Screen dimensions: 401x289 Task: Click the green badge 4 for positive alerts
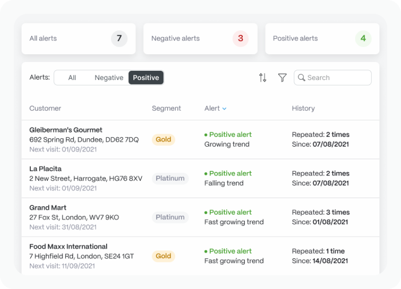(363, 39)
